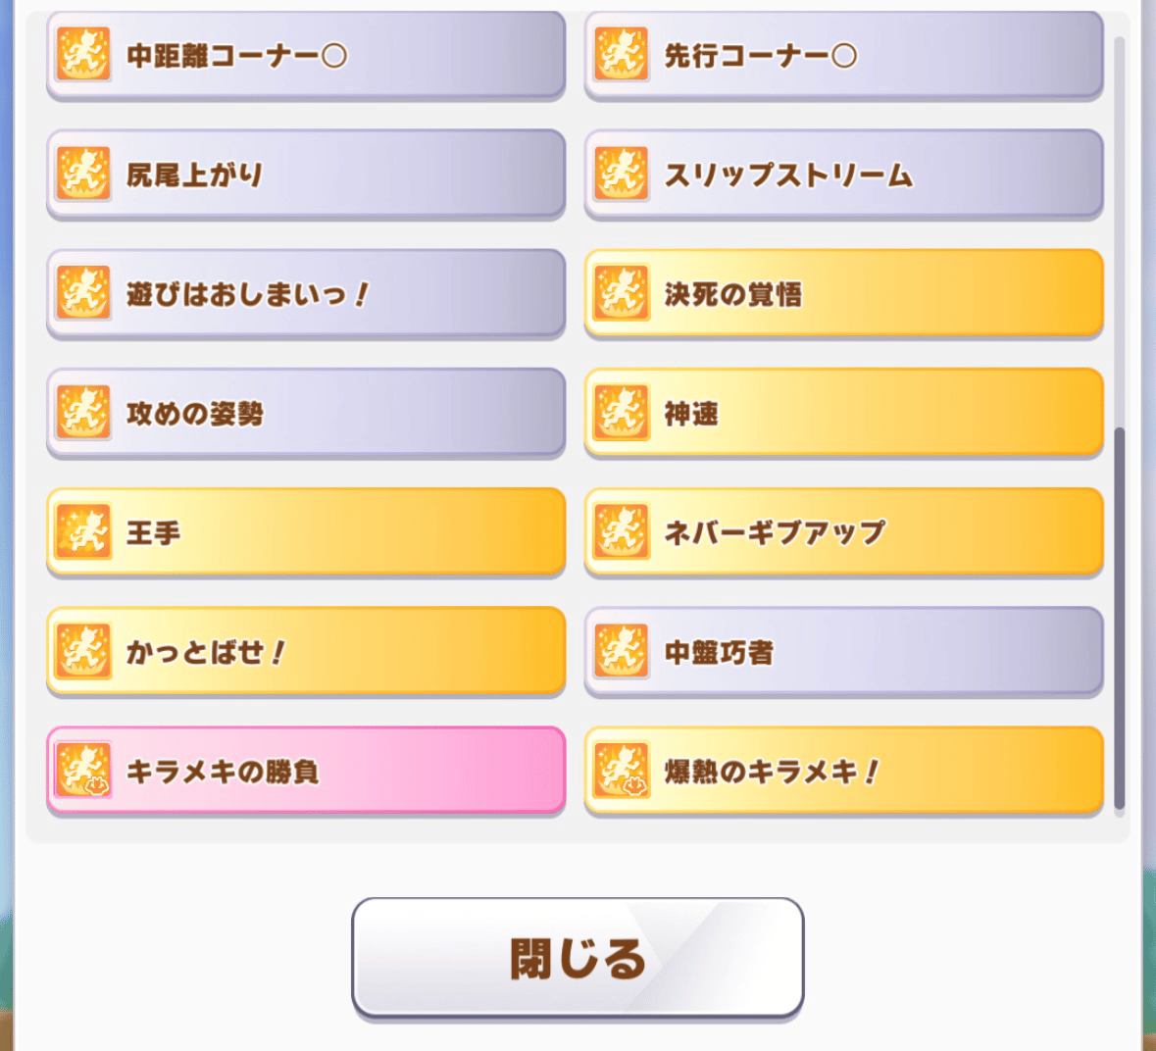Screen dimensions: 1156x1051
Task: Select the pink キラメキの勝負 skill
Action: [306, 771]
